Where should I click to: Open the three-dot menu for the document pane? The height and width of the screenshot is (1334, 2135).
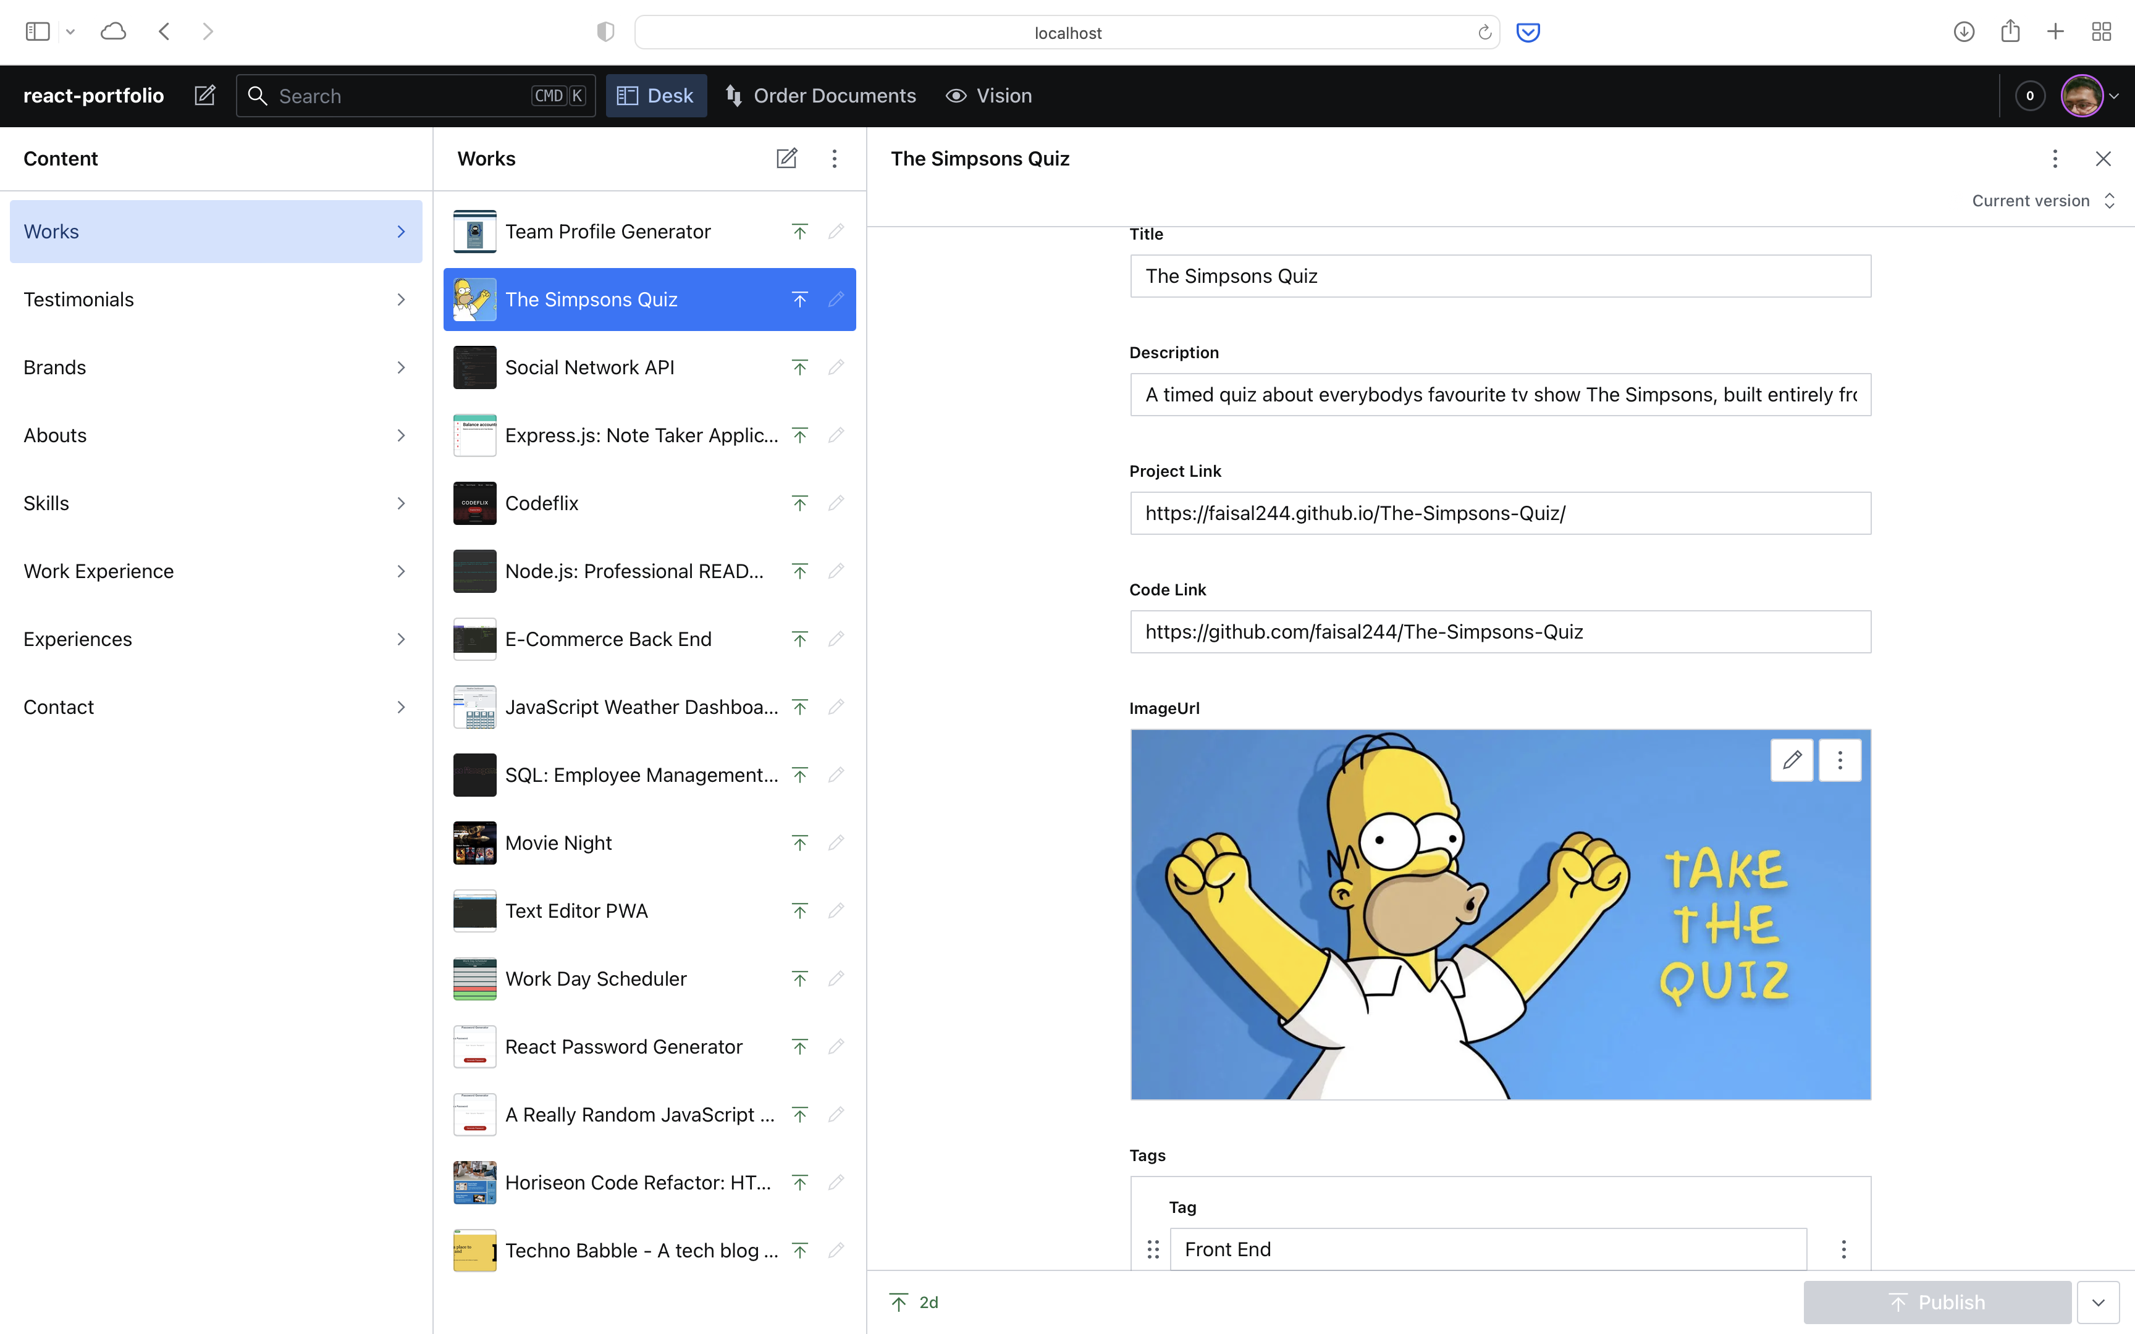point(2055,158)
